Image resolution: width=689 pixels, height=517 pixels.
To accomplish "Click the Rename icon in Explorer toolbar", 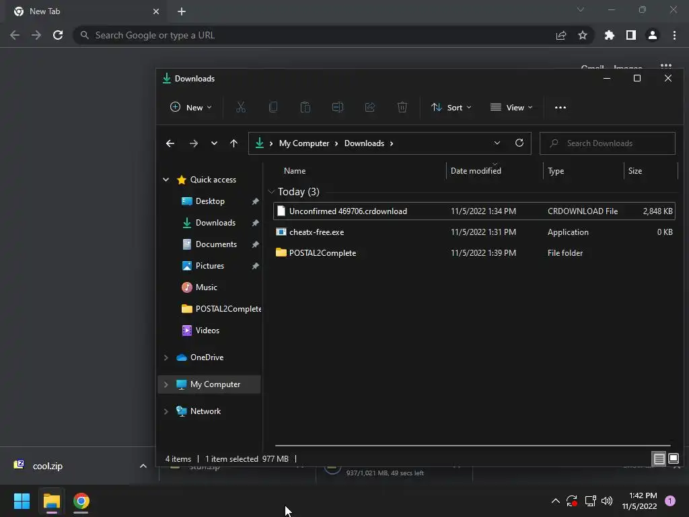I will 338,107.
